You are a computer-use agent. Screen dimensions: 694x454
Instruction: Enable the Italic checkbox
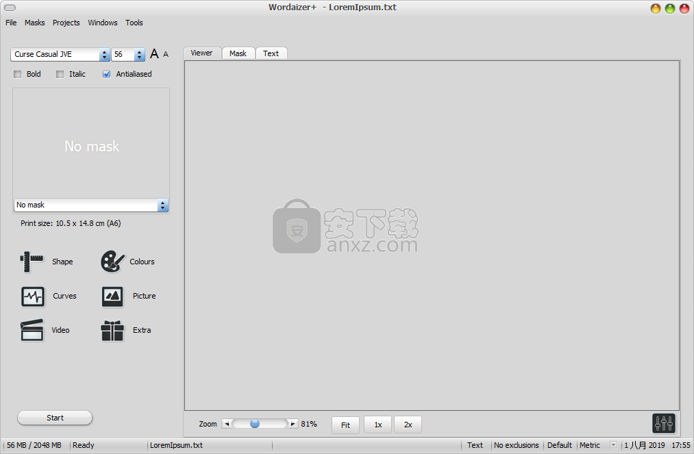(60, 75)
